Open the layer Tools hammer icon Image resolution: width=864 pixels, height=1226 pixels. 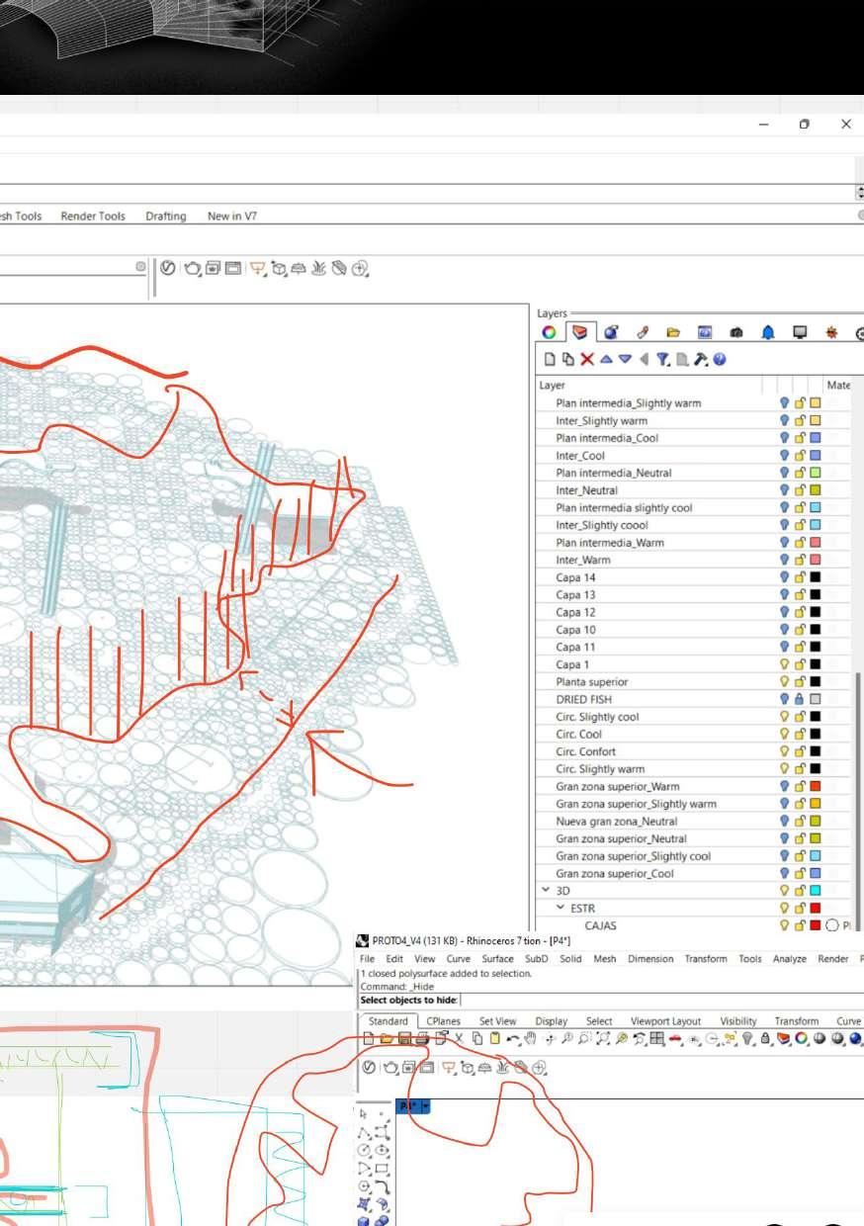(x=700, y=360)
